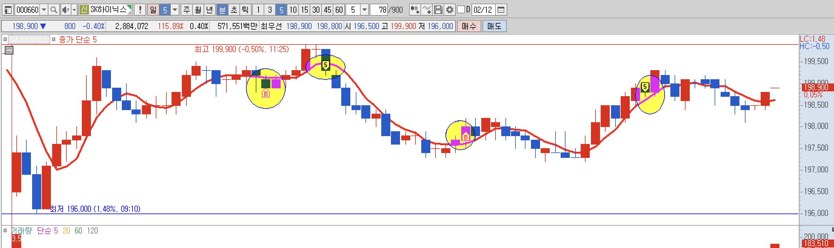This screenshot has height=248, width=834.
Task: Choose the 60 minute interval button
Action: click(x=339, y=10)
